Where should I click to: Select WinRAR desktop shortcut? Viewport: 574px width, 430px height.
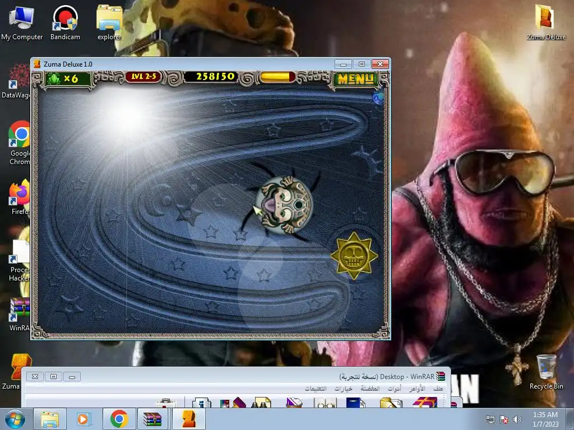pos(20,315)
